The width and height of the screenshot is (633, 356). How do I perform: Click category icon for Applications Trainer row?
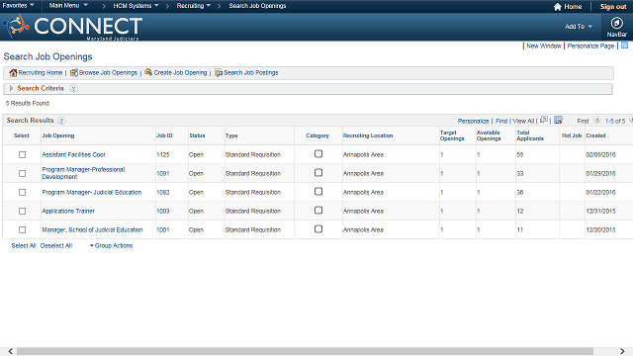coord(318,211)
